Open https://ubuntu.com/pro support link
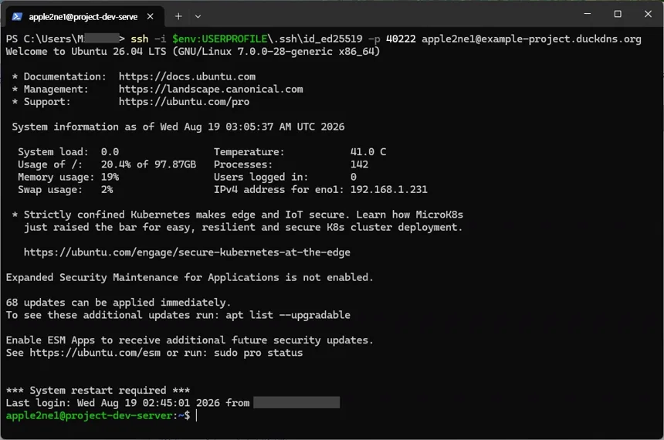 click(184, 102)
